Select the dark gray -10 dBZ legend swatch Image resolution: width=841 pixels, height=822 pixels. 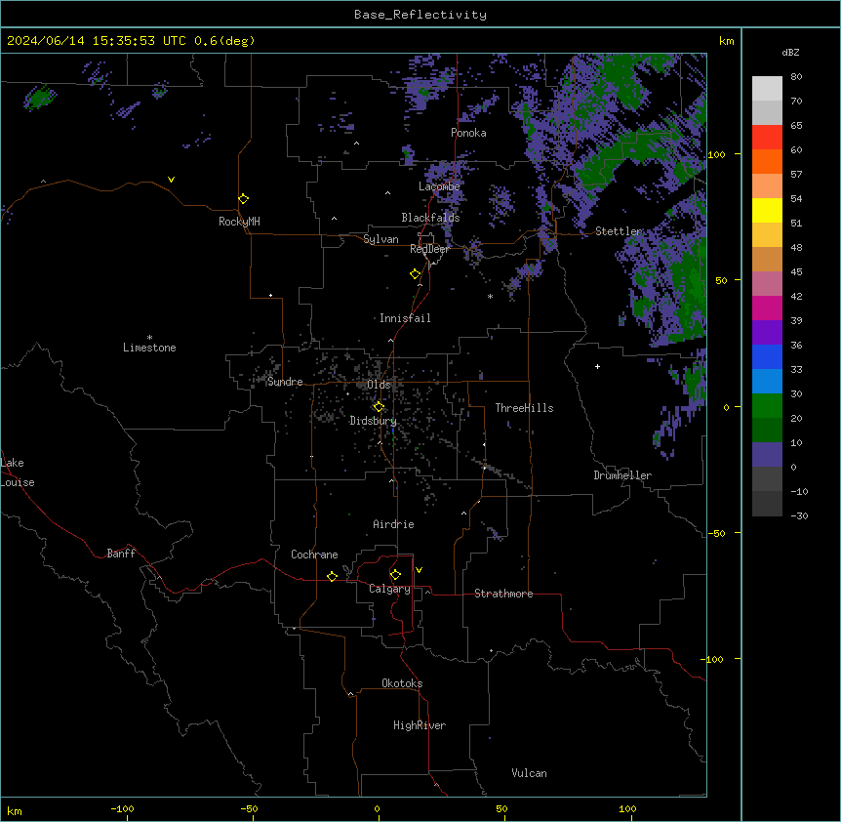[x=767, y=504]
